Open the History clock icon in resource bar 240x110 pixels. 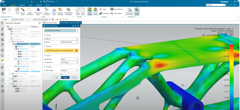point(2,81)
